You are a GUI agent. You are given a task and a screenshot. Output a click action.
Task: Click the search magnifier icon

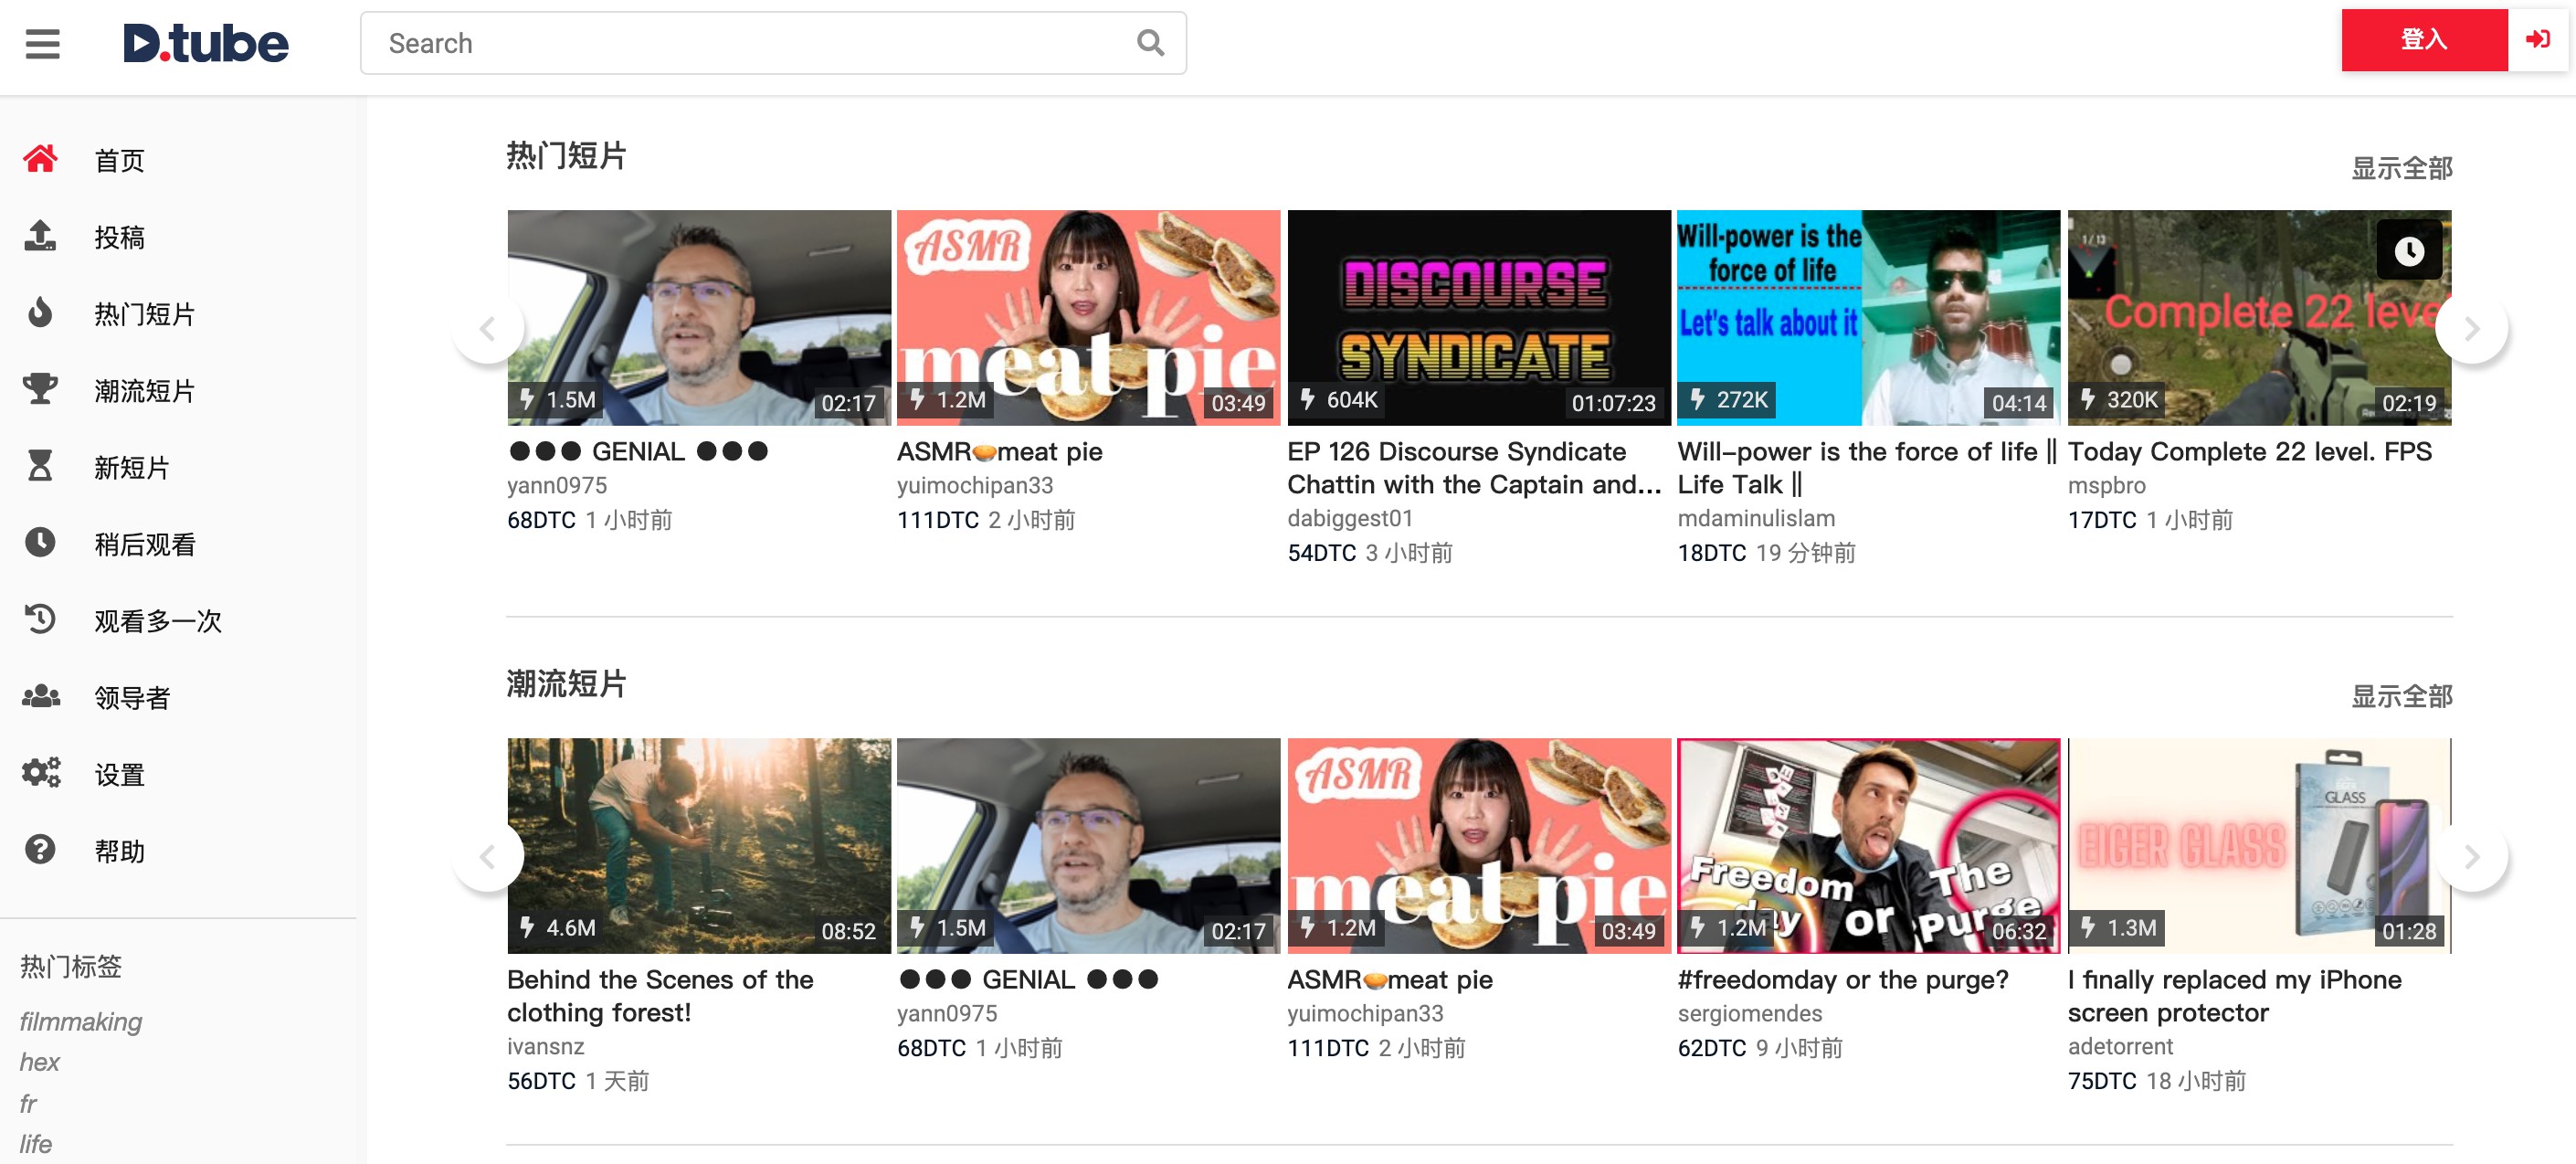[1150, 43]
